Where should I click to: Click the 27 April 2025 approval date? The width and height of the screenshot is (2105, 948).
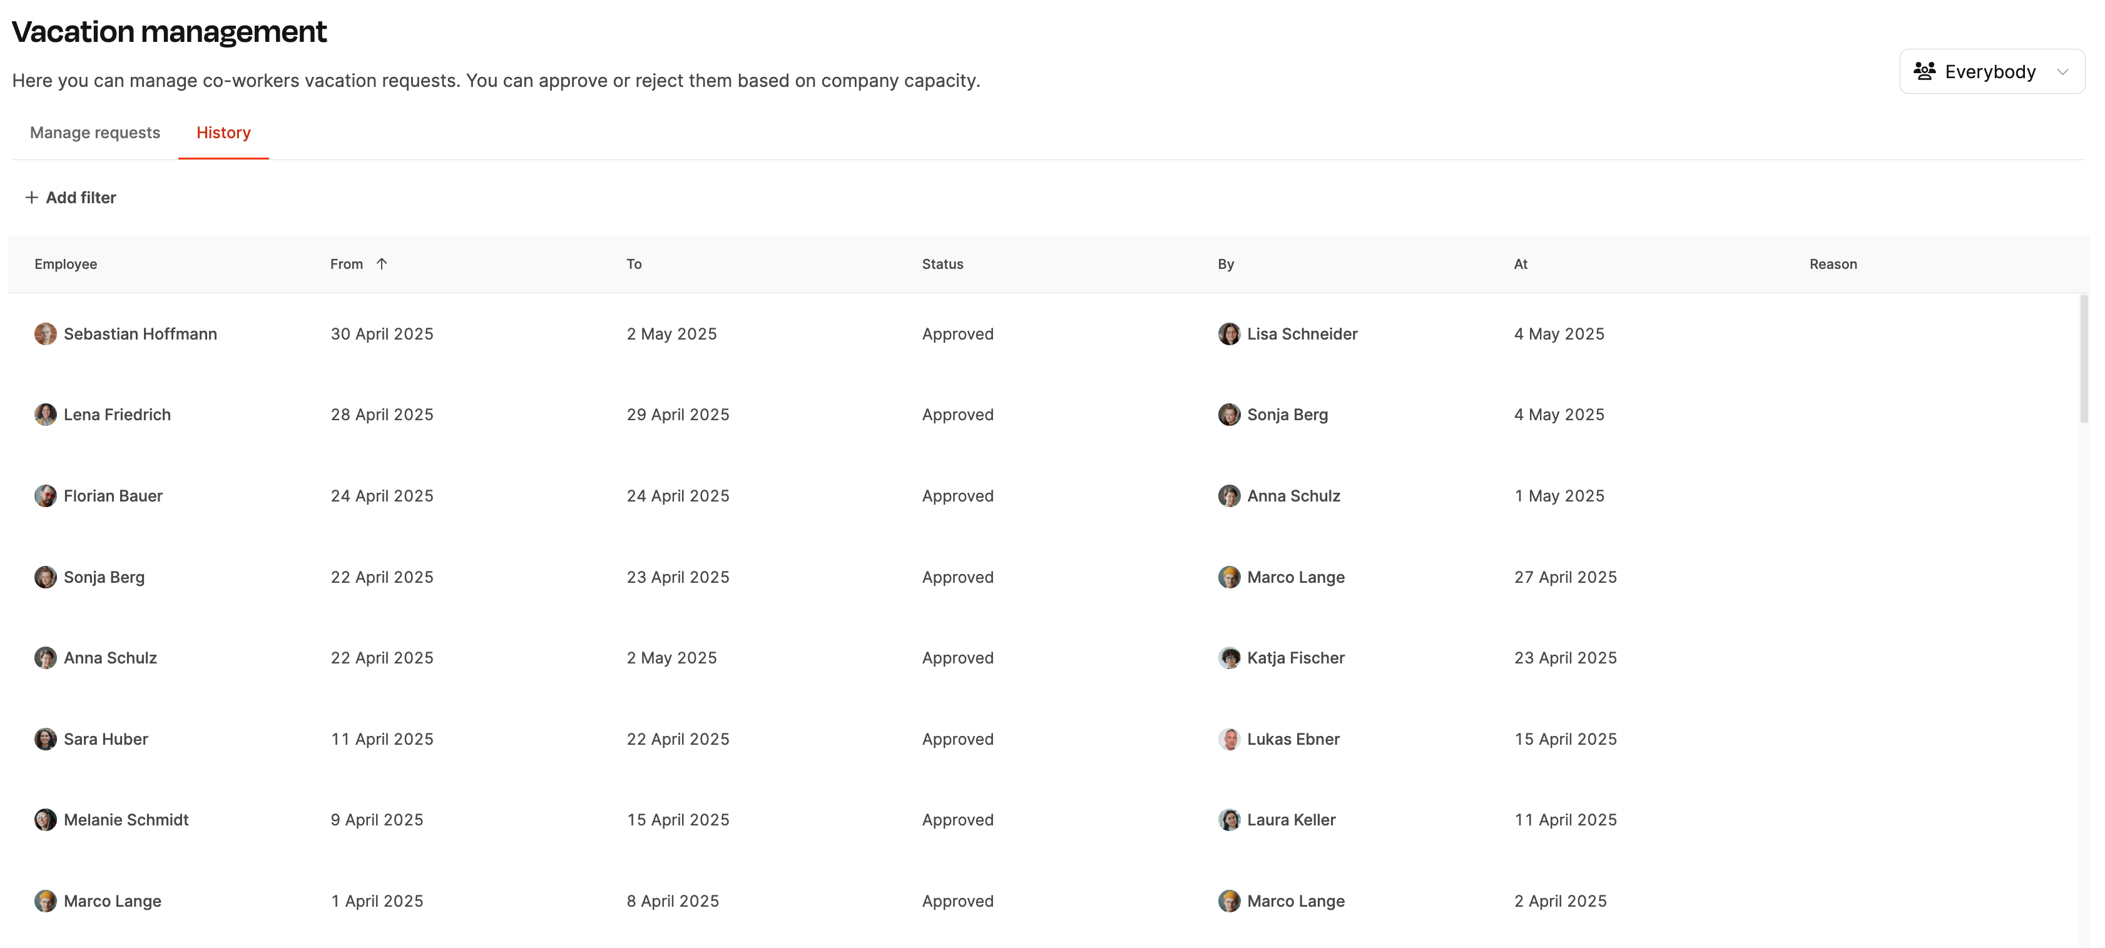pos(1565,577)
